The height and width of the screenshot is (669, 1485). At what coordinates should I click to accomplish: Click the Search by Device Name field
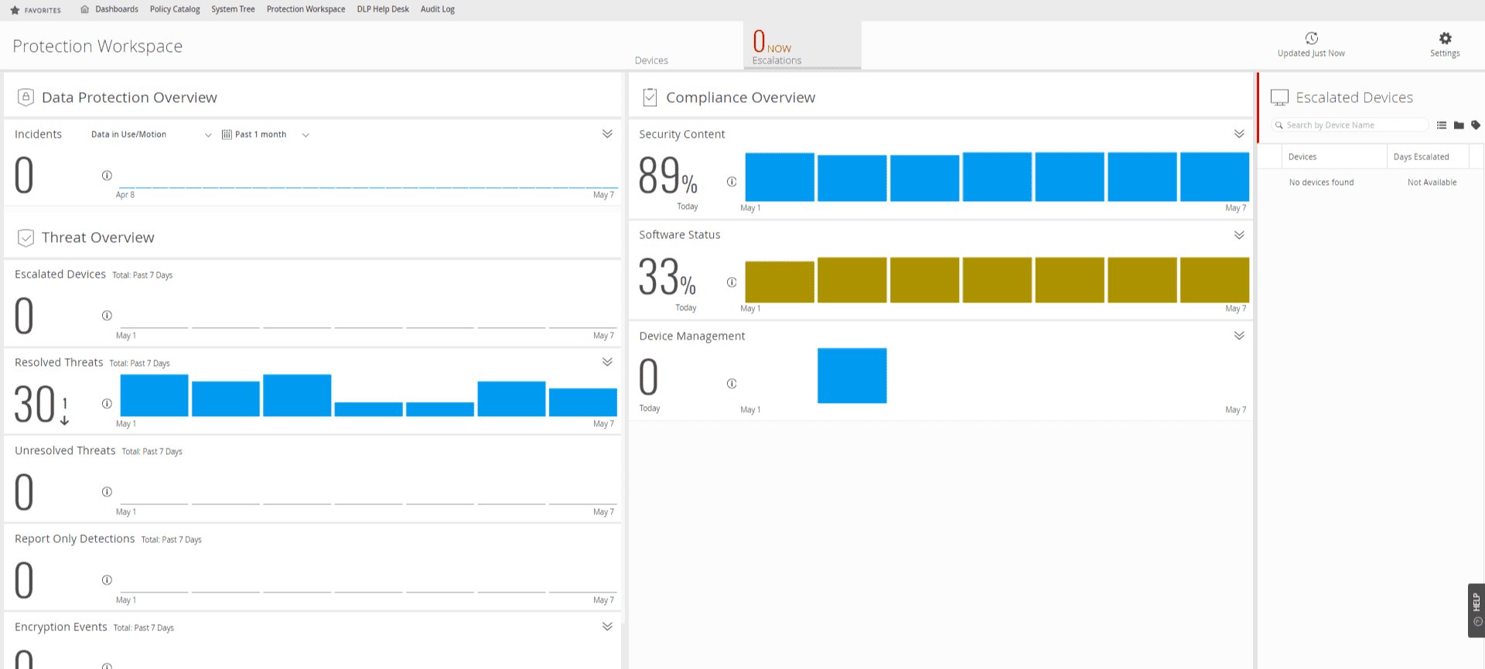(1350, 125)
